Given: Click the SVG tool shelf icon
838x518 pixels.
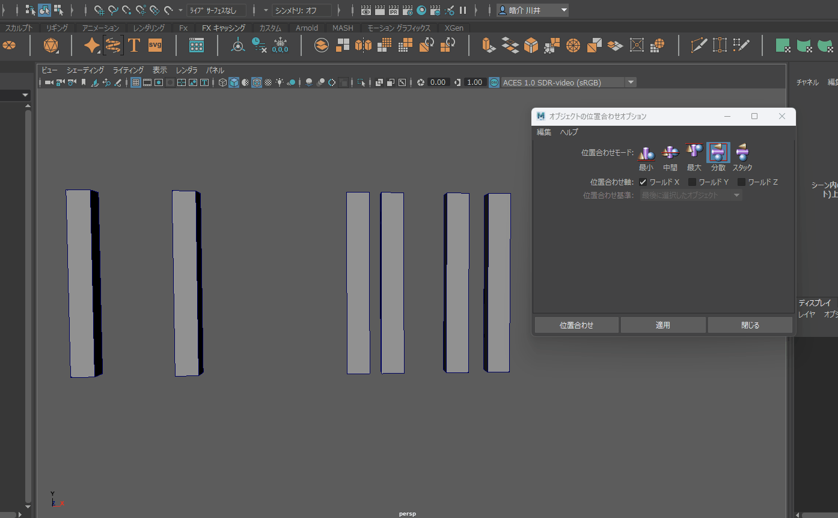Looking at the screenshot, I should (155, 45).
